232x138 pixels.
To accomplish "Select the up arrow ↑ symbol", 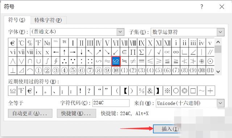I will (64, 52).
